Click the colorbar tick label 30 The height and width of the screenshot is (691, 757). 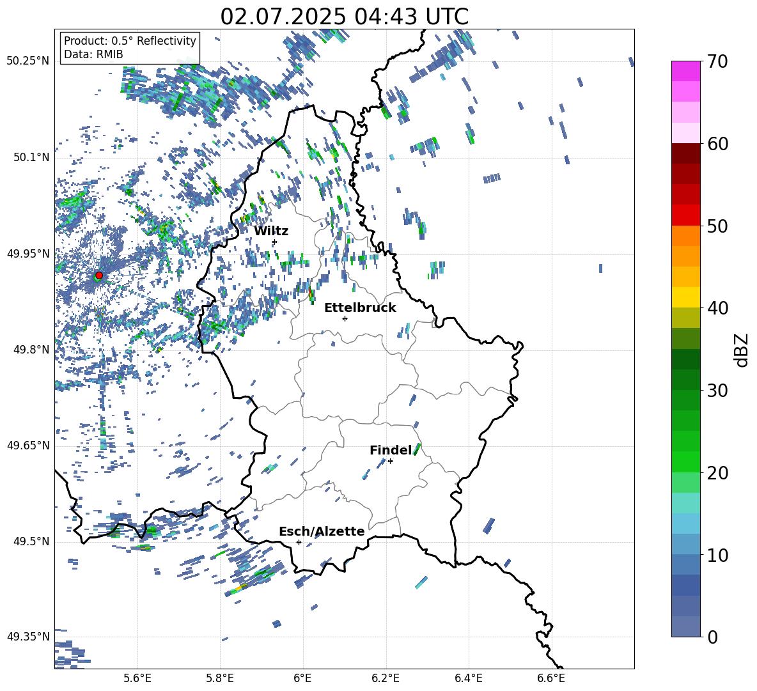coord(717,390)
